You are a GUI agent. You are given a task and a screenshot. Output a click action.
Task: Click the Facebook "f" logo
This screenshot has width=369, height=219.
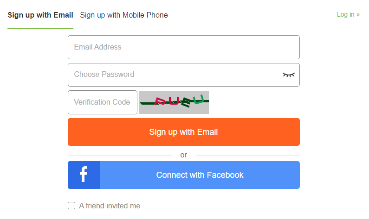(x=84, y=175)
